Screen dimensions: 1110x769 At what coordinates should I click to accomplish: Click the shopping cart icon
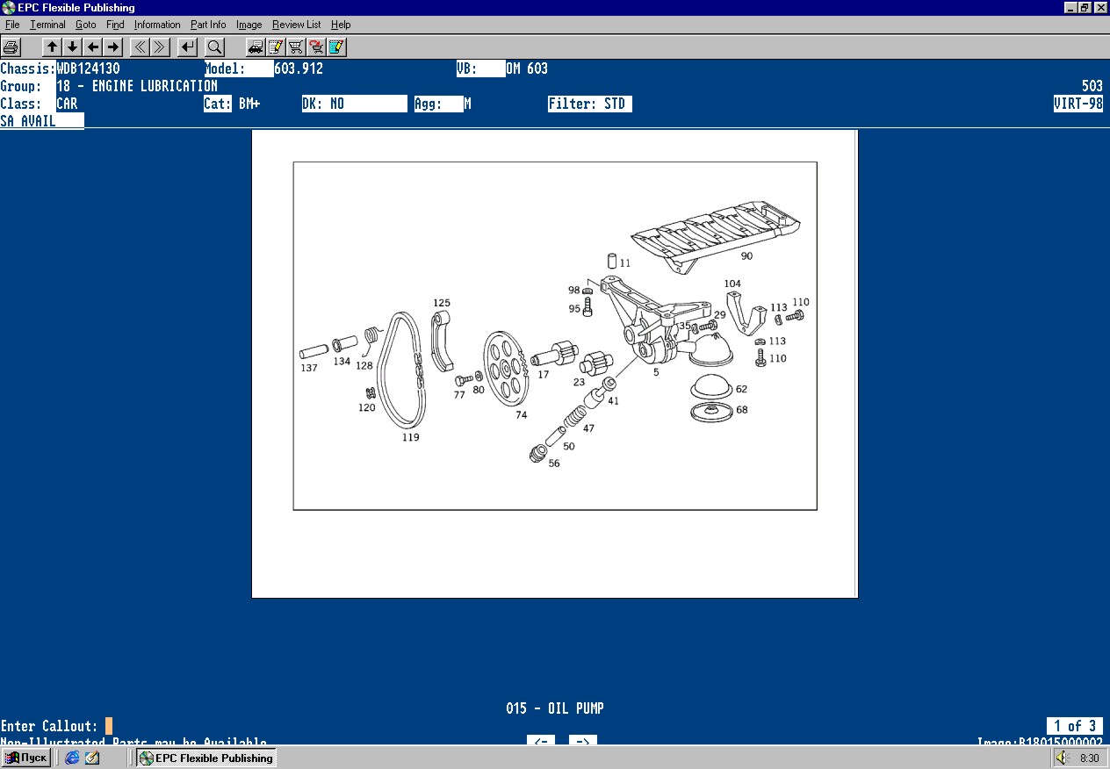(x=296, y=47)
